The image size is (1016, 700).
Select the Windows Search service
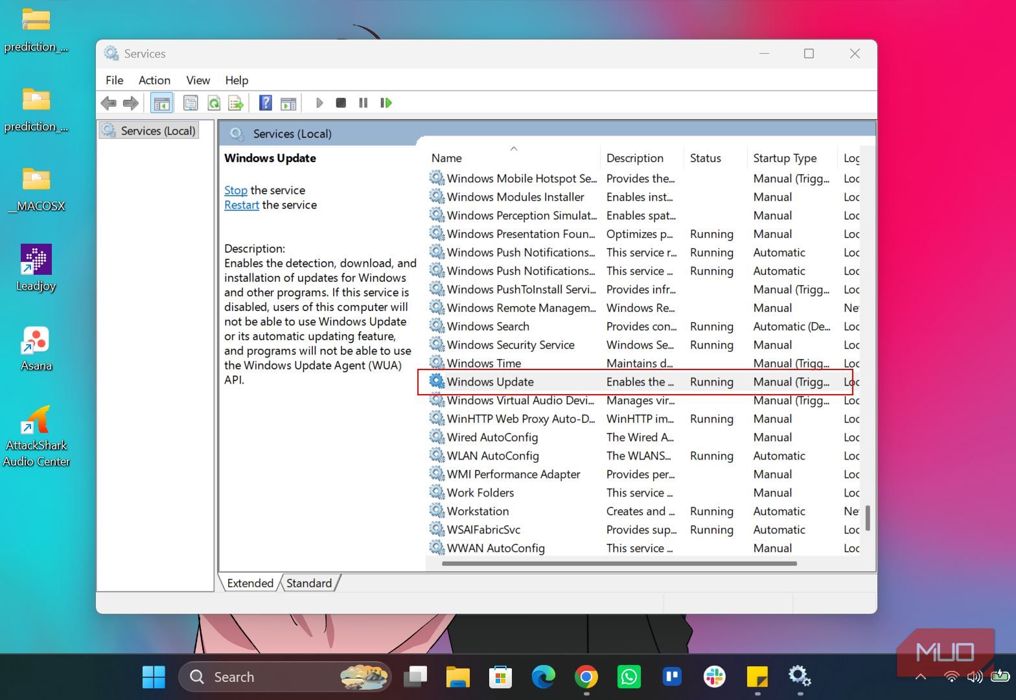[x=643, y=326]
